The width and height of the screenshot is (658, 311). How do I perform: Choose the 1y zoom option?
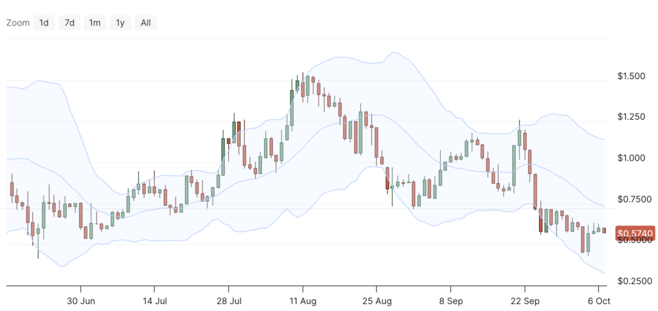pyautogui.click(x=120, y=23)
